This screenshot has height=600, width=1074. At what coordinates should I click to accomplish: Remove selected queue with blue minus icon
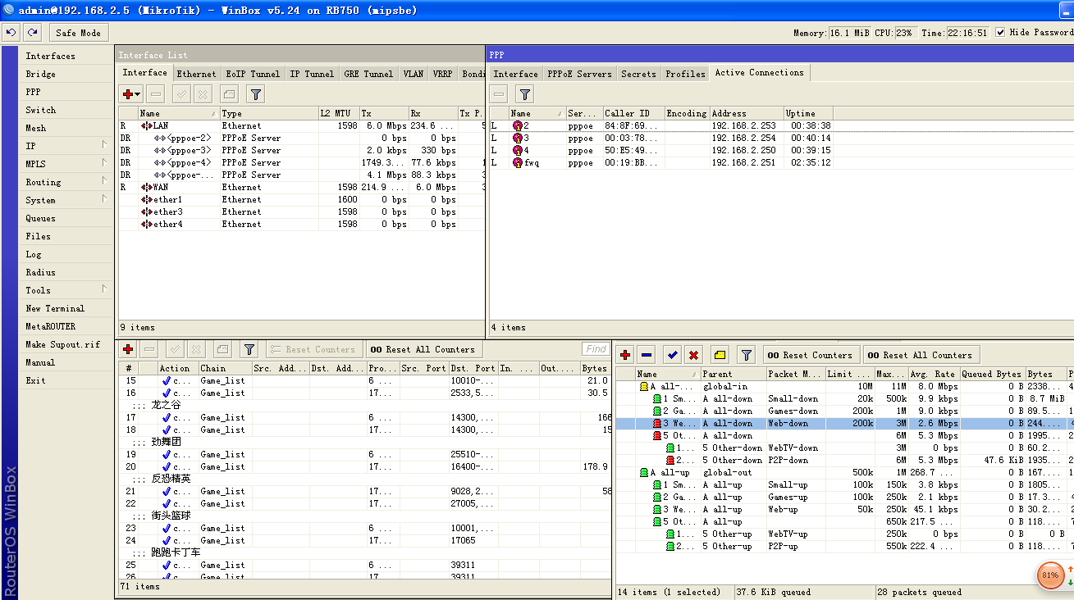pos(647,355)
